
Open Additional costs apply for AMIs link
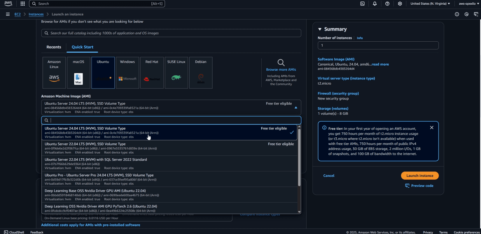click(91, 225)
